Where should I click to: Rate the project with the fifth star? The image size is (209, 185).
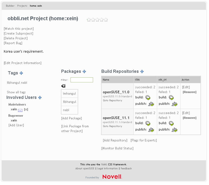(x=106, y=20)
